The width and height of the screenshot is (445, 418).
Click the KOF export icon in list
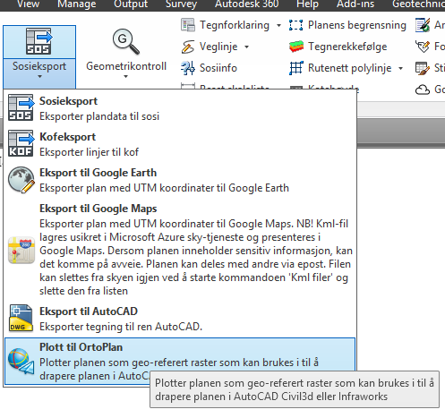(21, 143)
